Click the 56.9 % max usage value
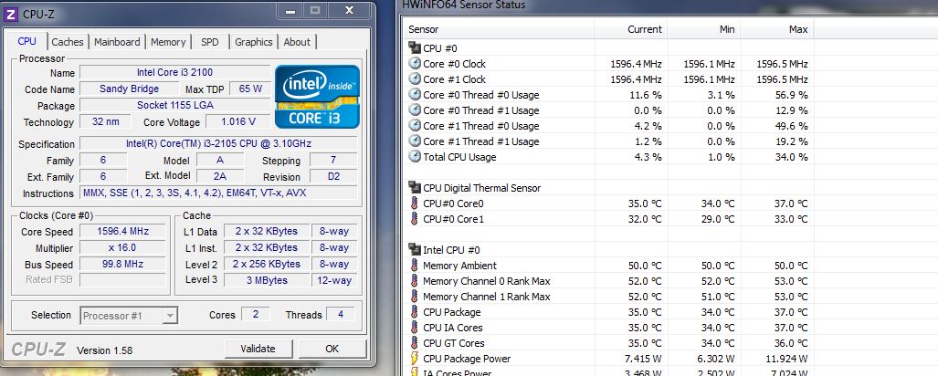Viewport: 938px width, 376px height. (791, 94)
